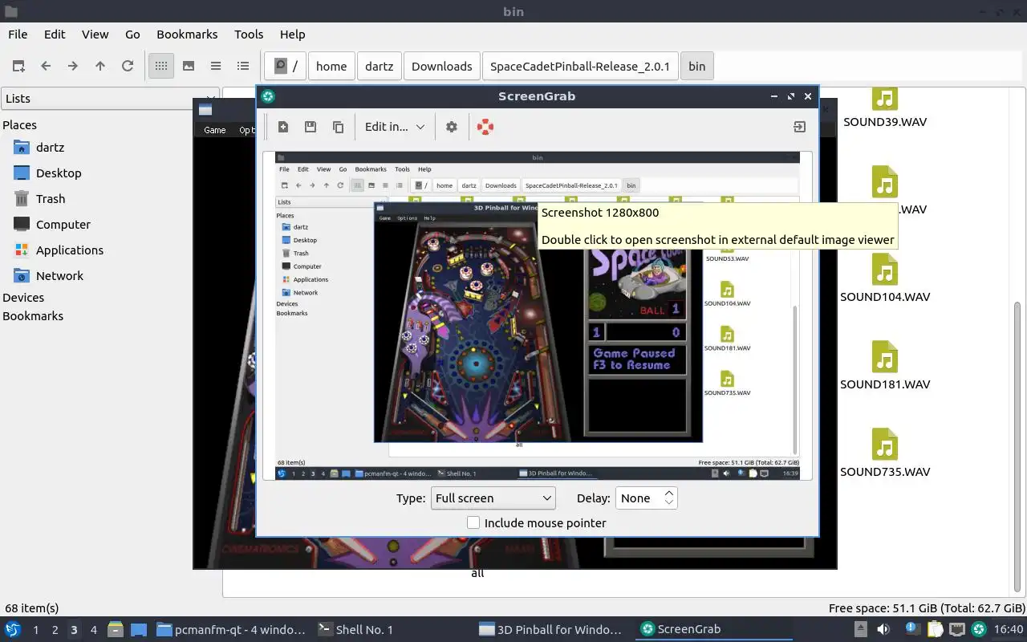
Task: Click the file manager quick-launch icon
Action: 115,630
